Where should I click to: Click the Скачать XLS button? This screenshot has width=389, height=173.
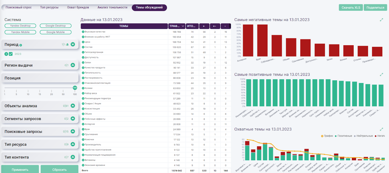(351, 8)
